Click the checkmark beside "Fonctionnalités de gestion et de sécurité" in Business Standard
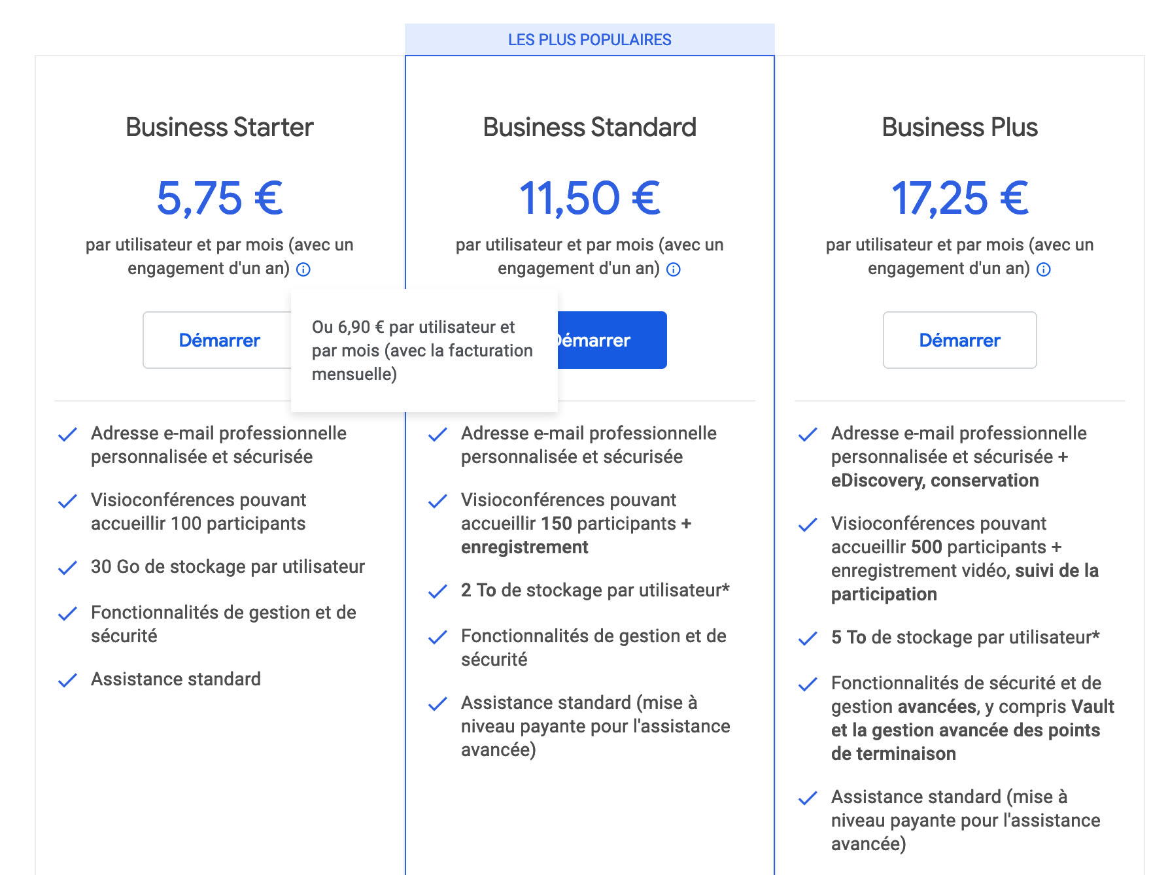This screenshot has width=1168, height=875. click(x=437, y=638)
